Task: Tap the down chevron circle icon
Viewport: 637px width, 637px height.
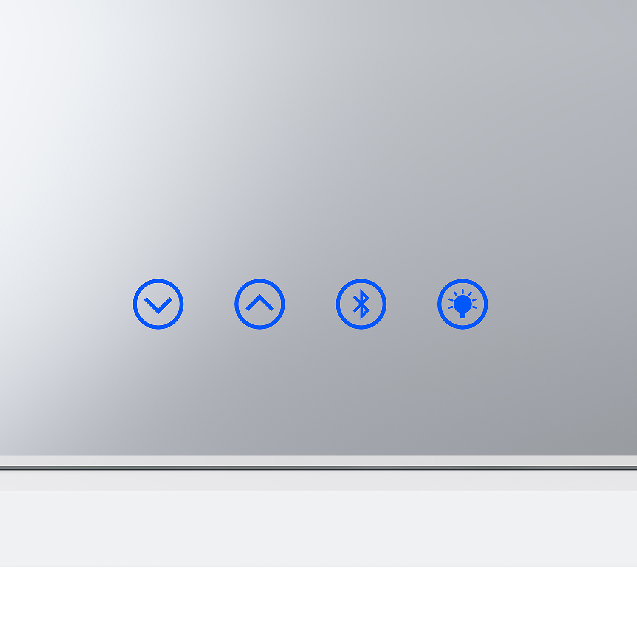Action: (158, 304)
